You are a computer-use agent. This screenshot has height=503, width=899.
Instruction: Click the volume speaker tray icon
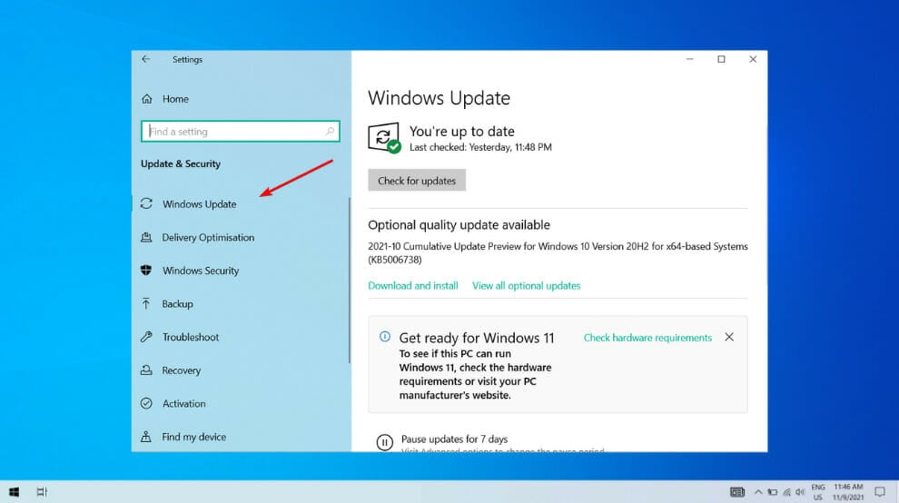(800, 492)
